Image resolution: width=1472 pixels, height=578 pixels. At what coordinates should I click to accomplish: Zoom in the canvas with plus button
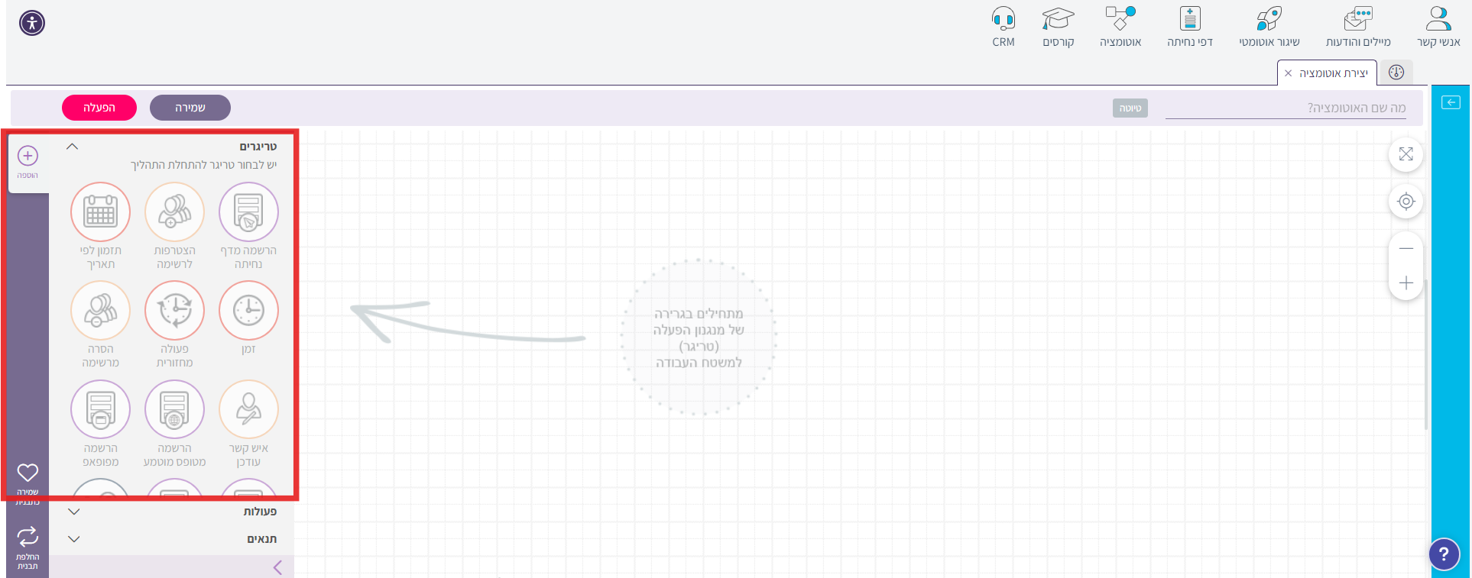[1406, 283]
